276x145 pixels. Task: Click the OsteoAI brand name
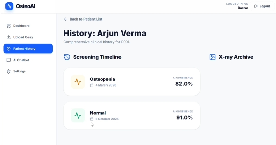point(26,6)
